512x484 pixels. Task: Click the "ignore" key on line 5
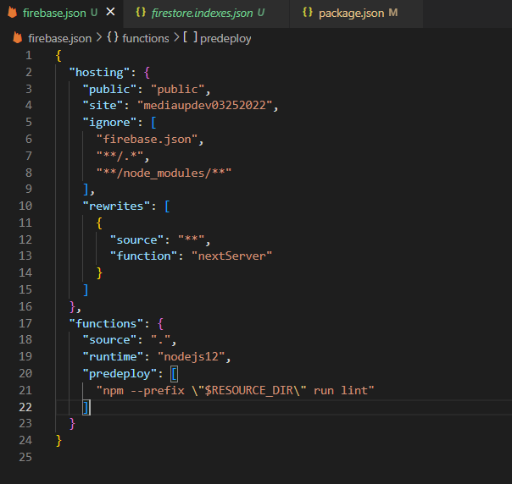109,123
